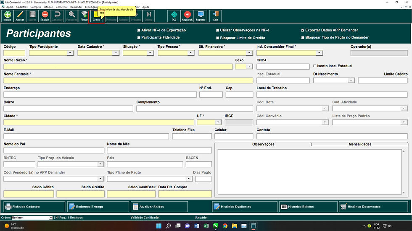This screenshot has height=231, width=412.
Task: Expand the Tipo Participante dropdown
Action: [70, 53]
